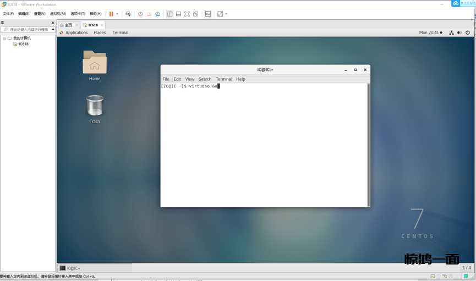Click the VMware pause (suspend) button

point(111,14)
